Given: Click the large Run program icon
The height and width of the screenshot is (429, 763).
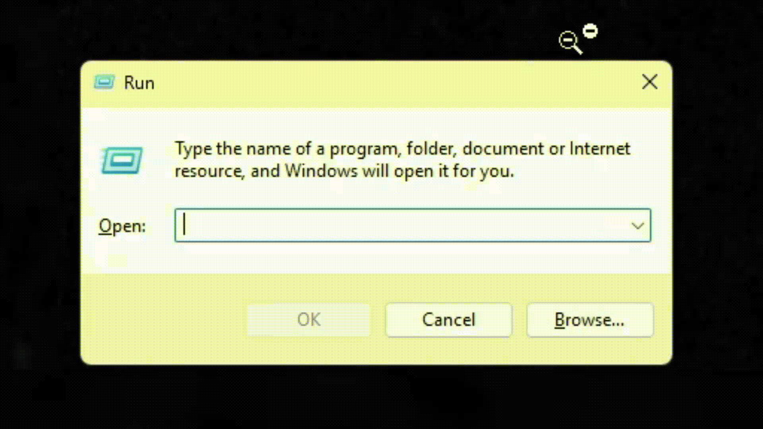Looking at the screenshot, I should (x=121, y=160).
